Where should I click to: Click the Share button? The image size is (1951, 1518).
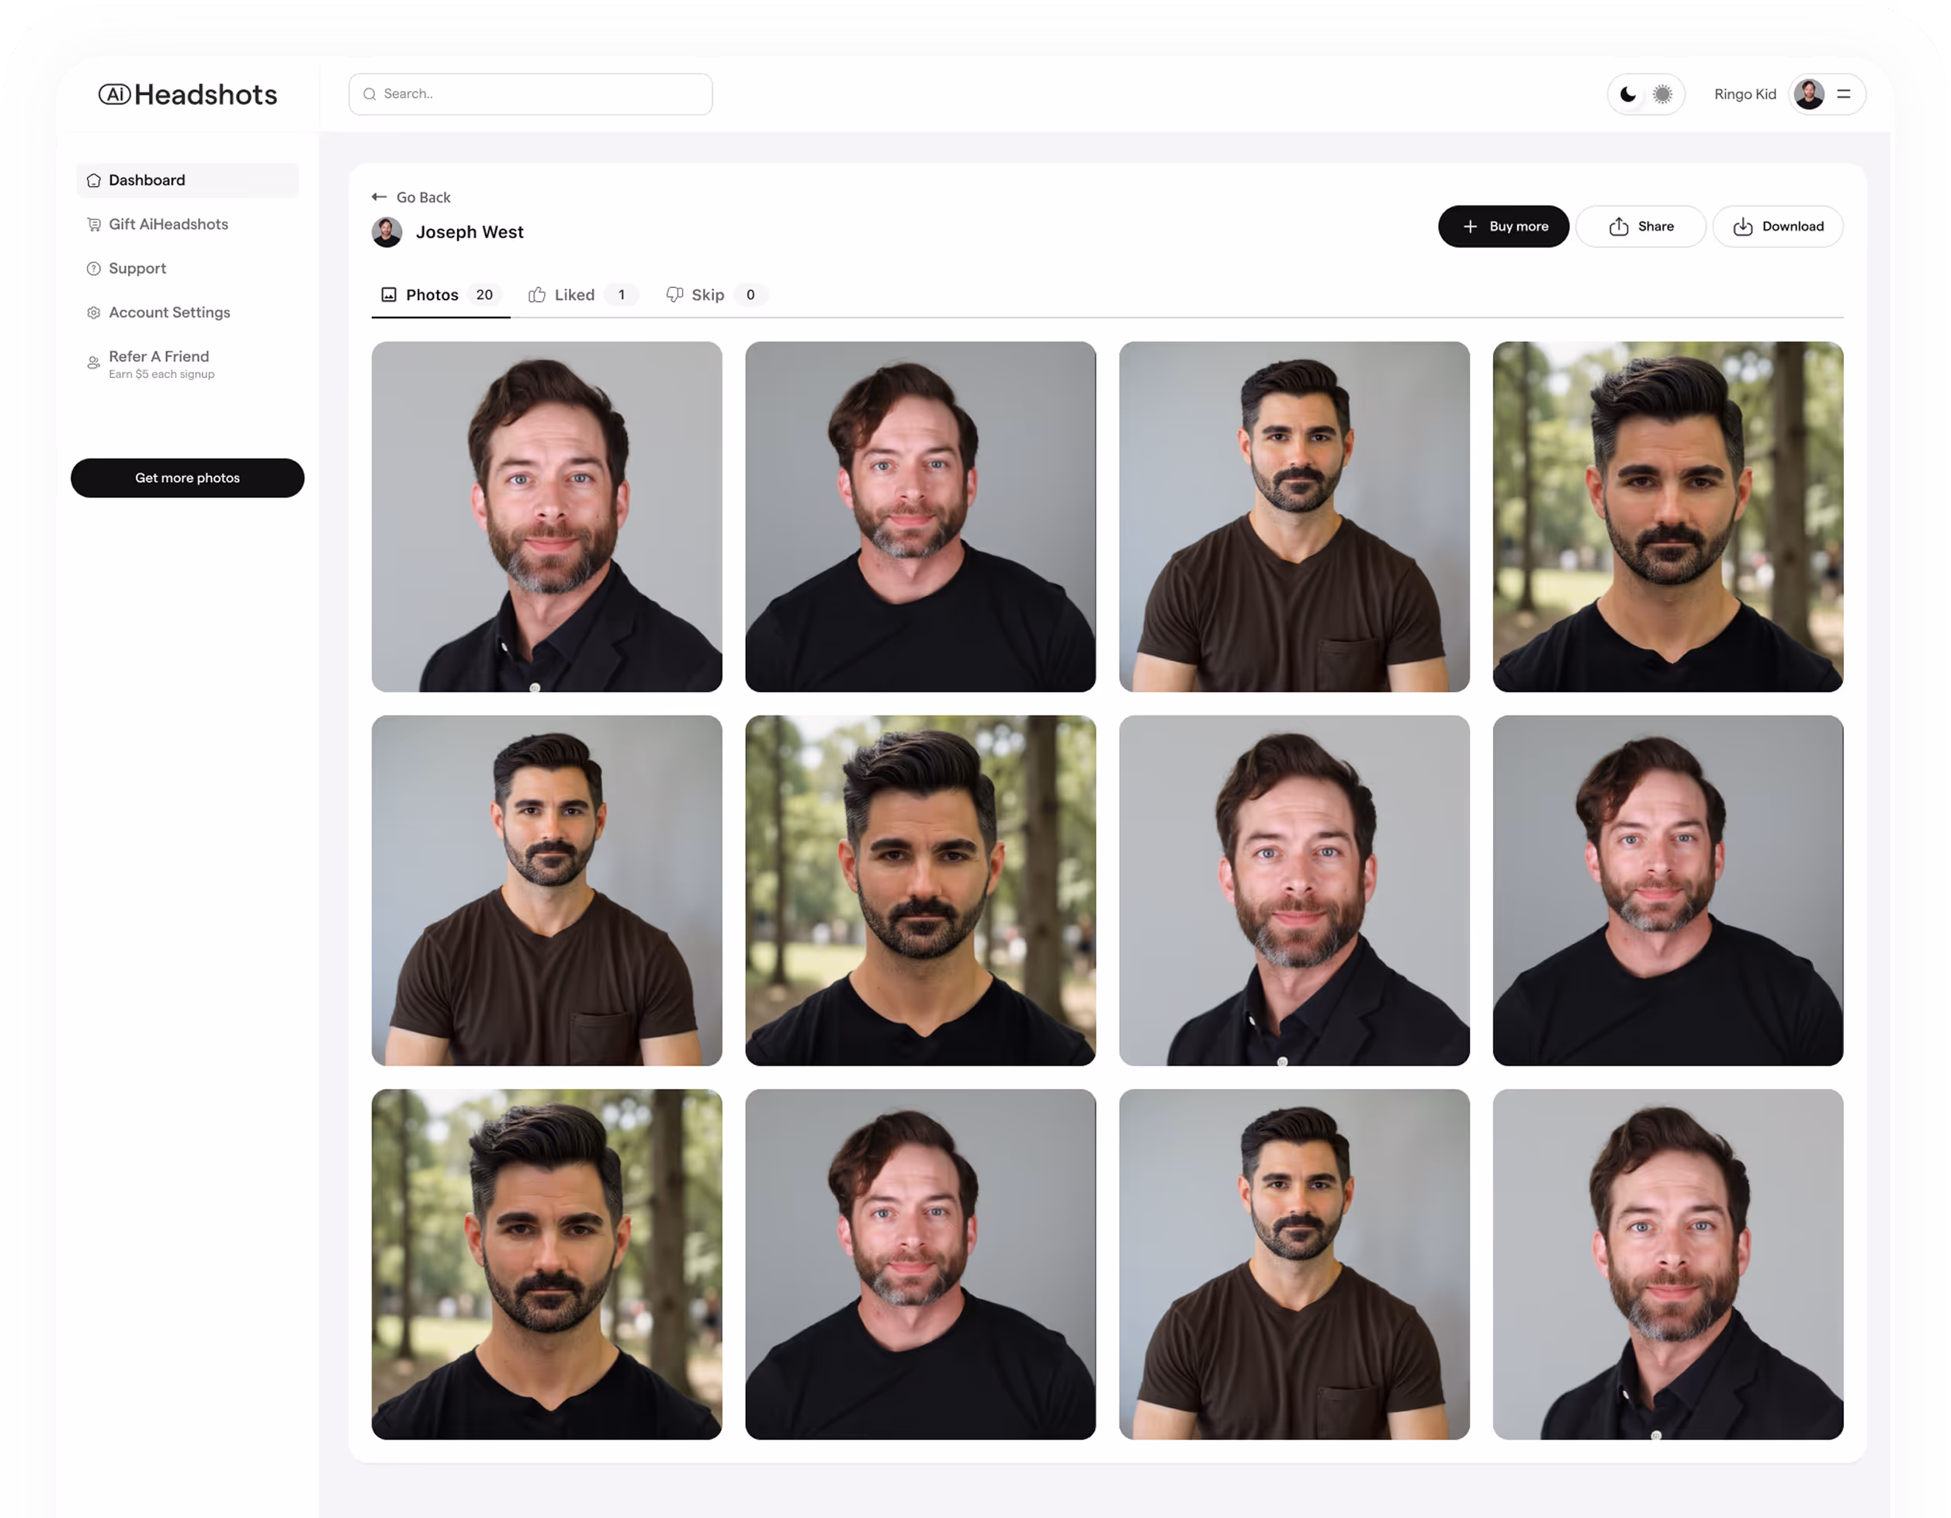tap(1640, 227)
